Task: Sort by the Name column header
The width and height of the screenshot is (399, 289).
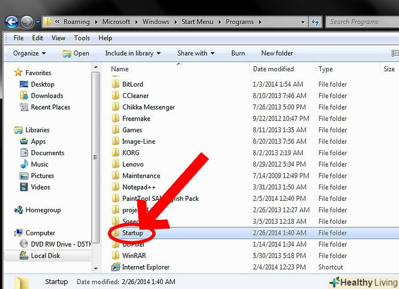Action: tap(119, 69)
